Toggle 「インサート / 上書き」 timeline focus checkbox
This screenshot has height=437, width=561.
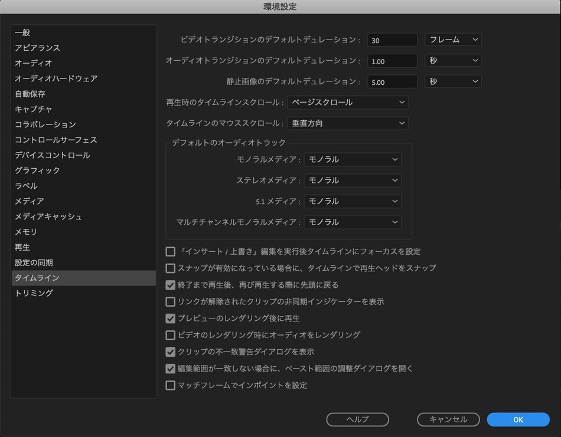click(x=171, y=252)
